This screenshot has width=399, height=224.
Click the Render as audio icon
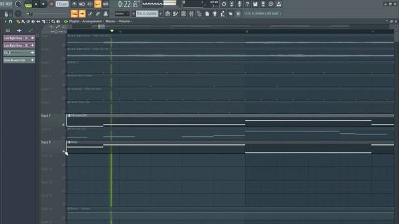263,4
